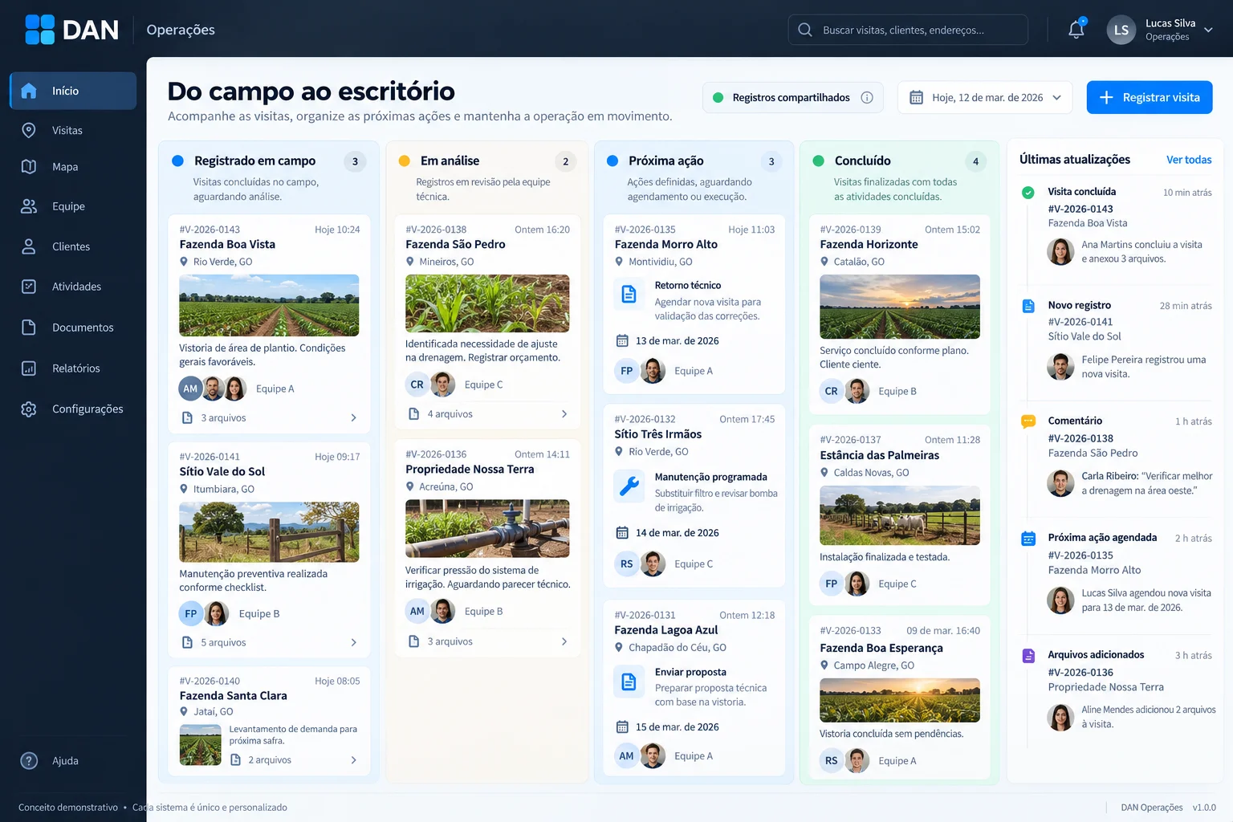Open the date selector Hoje, 12 de mar. de 2026

(985, 97)
